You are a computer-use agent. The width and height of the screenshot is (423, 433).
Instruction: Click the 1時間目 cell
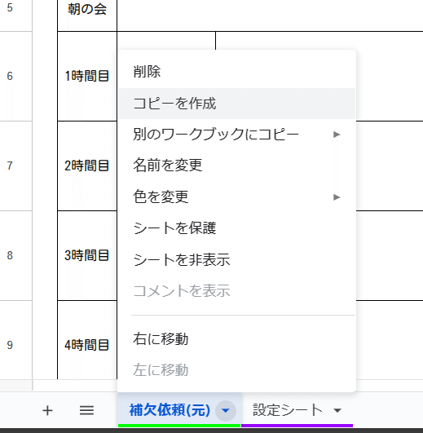[87, 76]
